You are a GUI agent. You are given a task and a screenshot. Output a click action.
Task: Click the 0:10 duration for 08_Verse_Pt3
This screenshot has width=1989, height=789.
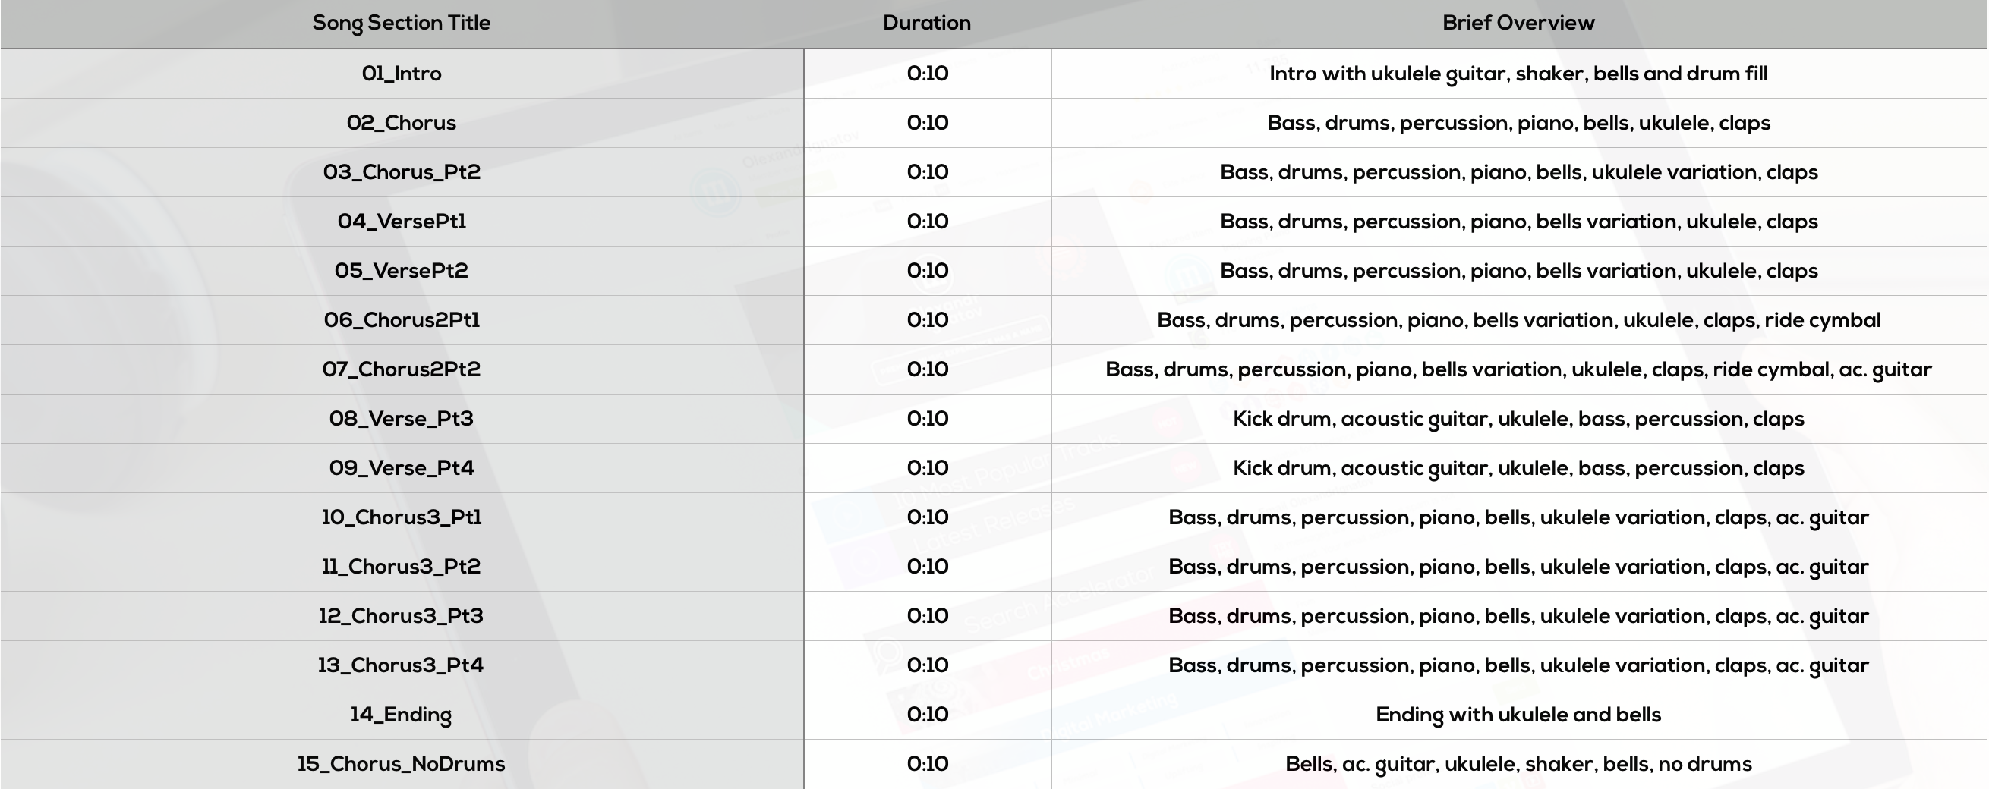point(928,419)
